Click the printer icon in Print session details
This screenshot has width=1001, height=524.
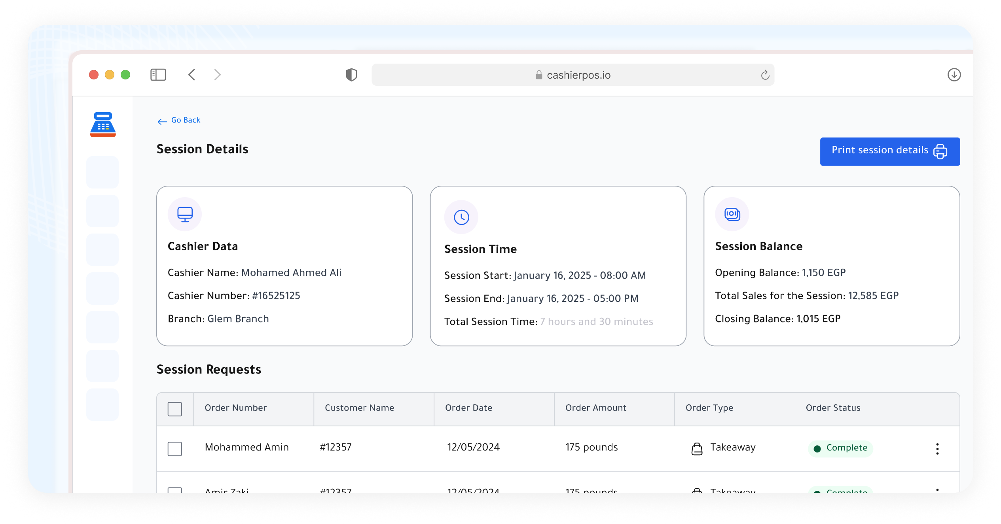[940, 151]
